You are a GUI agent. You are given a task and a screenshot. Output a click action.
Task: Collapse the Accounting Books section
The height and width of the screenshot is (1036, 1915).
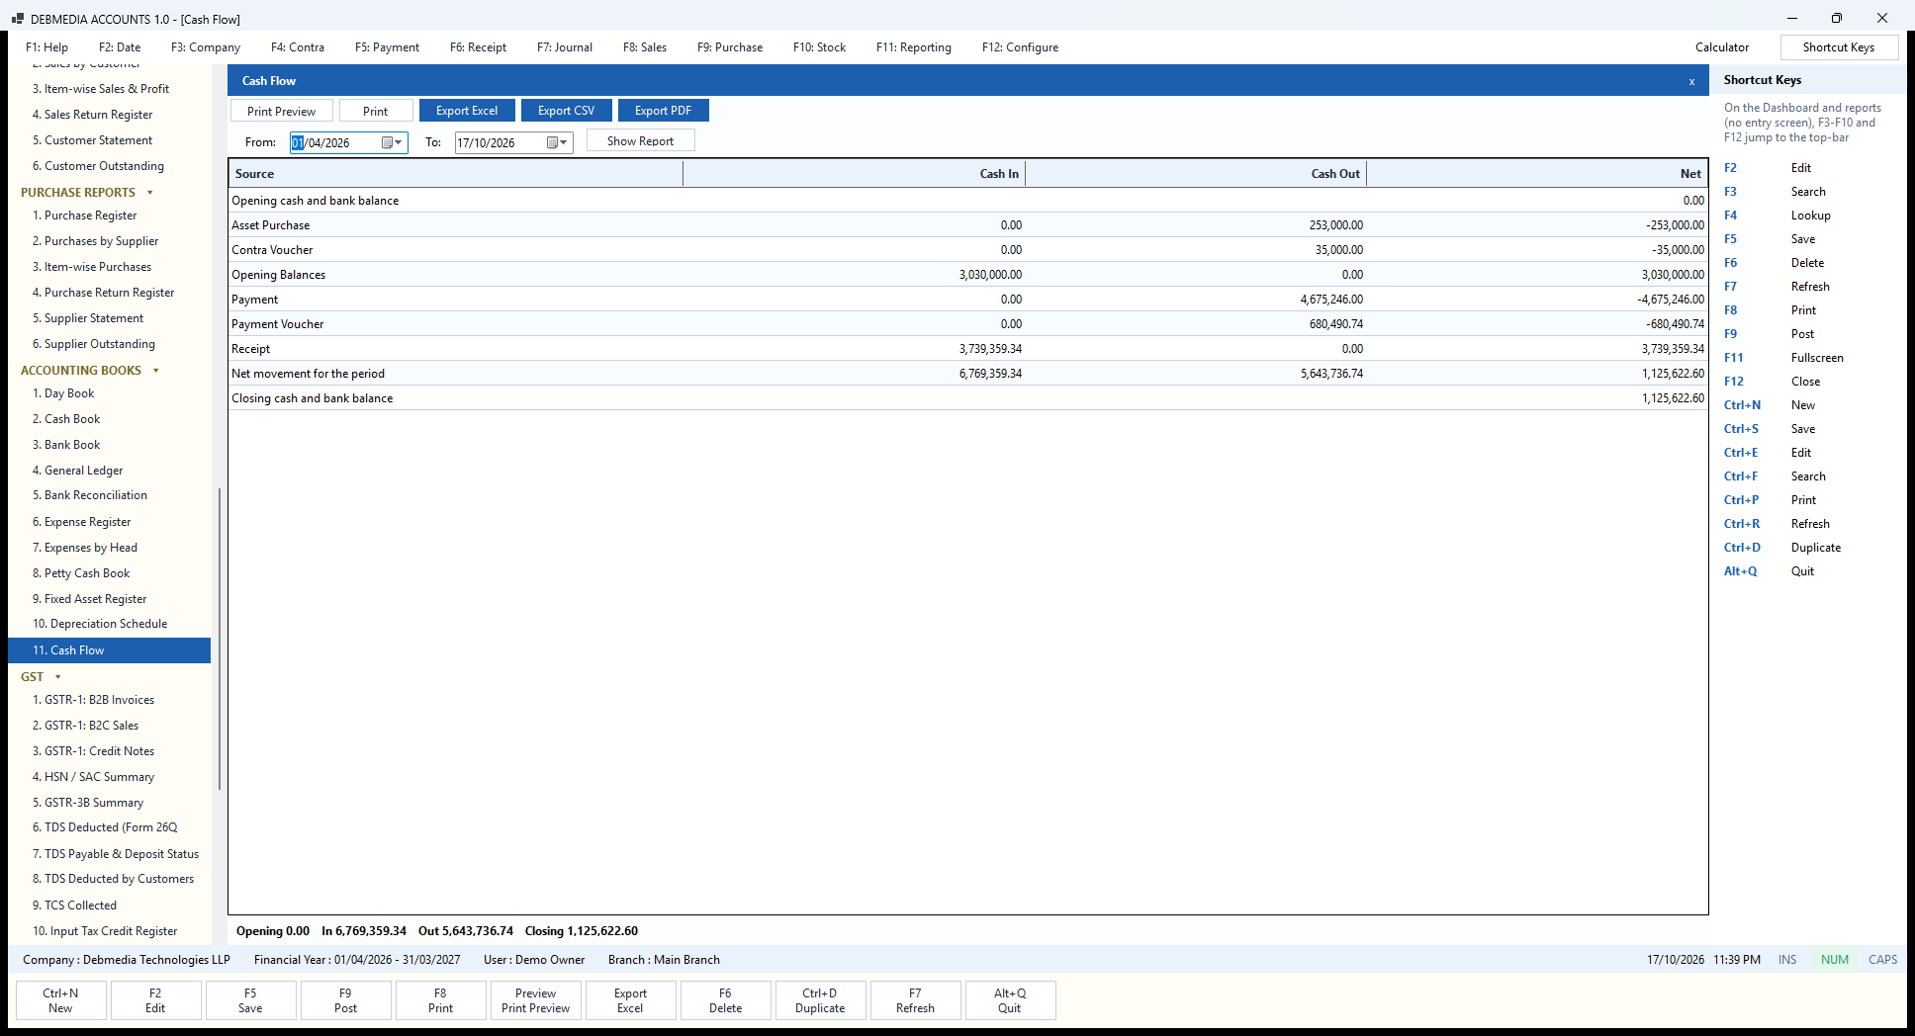coord(156,371)
